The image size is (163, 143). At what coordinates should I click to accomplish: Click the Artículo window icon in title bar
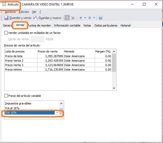[x=4, y=4]
